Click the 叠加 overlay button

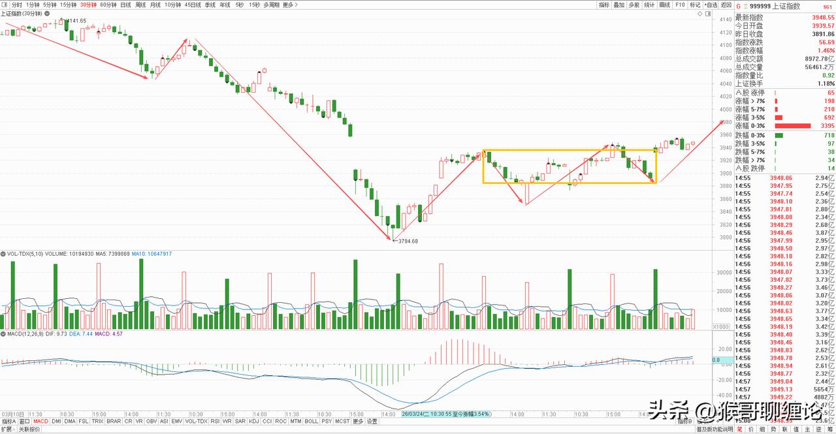point(619,5)
